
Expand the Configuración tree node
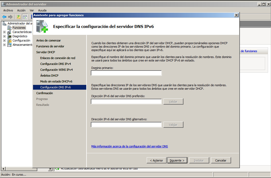coord(4,40)
